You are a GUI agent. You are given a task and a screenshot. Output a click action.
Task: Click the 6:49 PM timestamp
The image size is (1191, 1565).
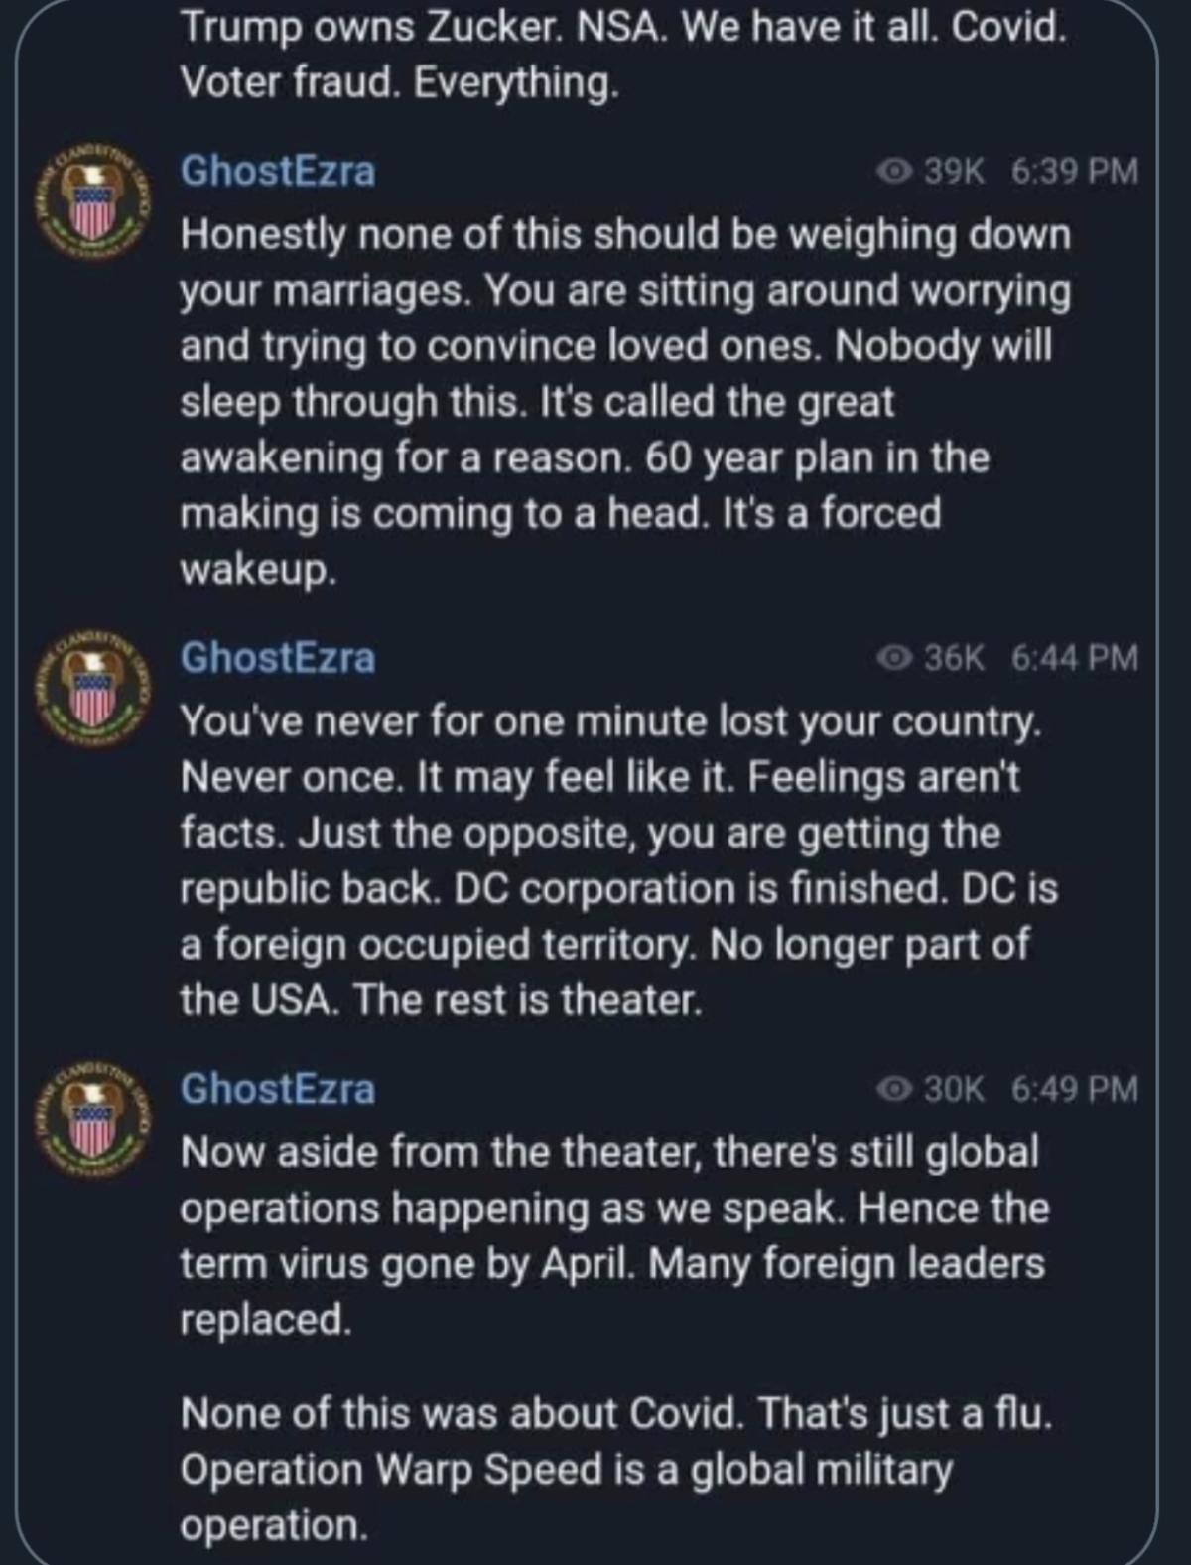point(1075,1089)
